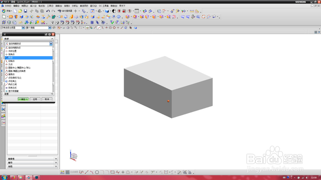The height and width of the screenshot is (180, 321).
Task: Select the highlighted 终点 list entry
Action: (x=29, y=58)
